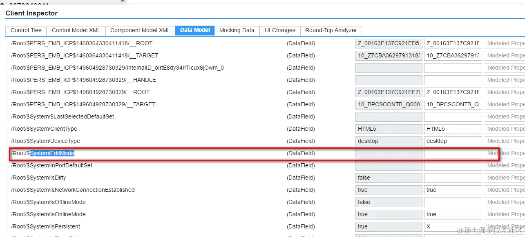Select the InternalID_oIrtE8dy34IrTIcux8jOwm_0 path
Image resolution: width=525 pixels, height=237 pixels.
click(117, 68)
